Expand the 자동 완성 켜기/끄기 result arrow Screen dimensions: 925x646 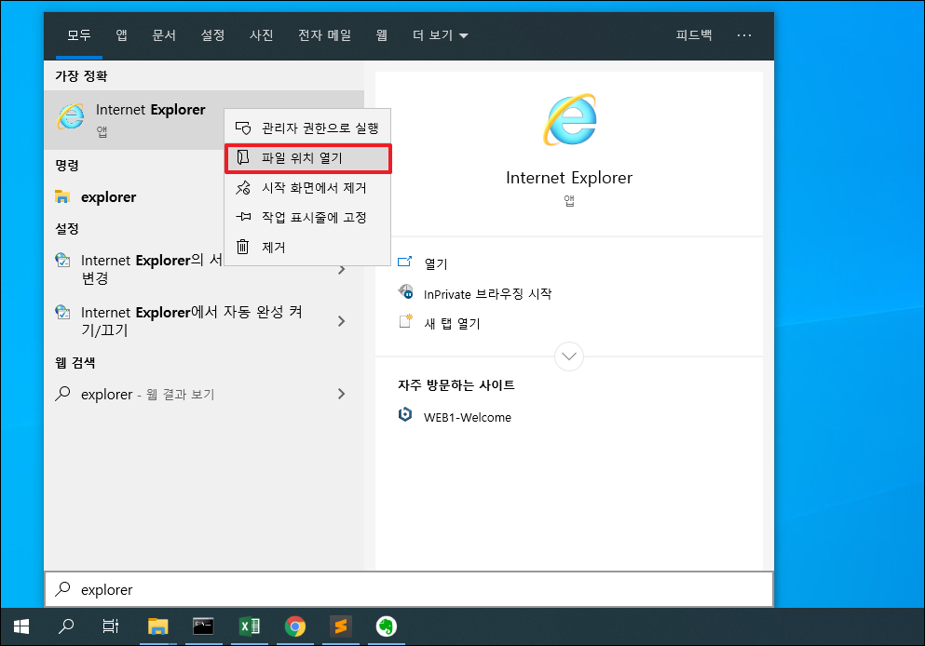342,321
